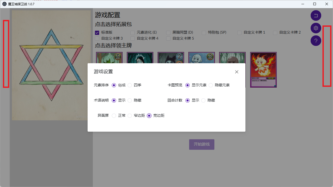Viewport: 333px width, 187px height.
Task: Select 俗成 for 元素排序
Action: pos(114,85)
